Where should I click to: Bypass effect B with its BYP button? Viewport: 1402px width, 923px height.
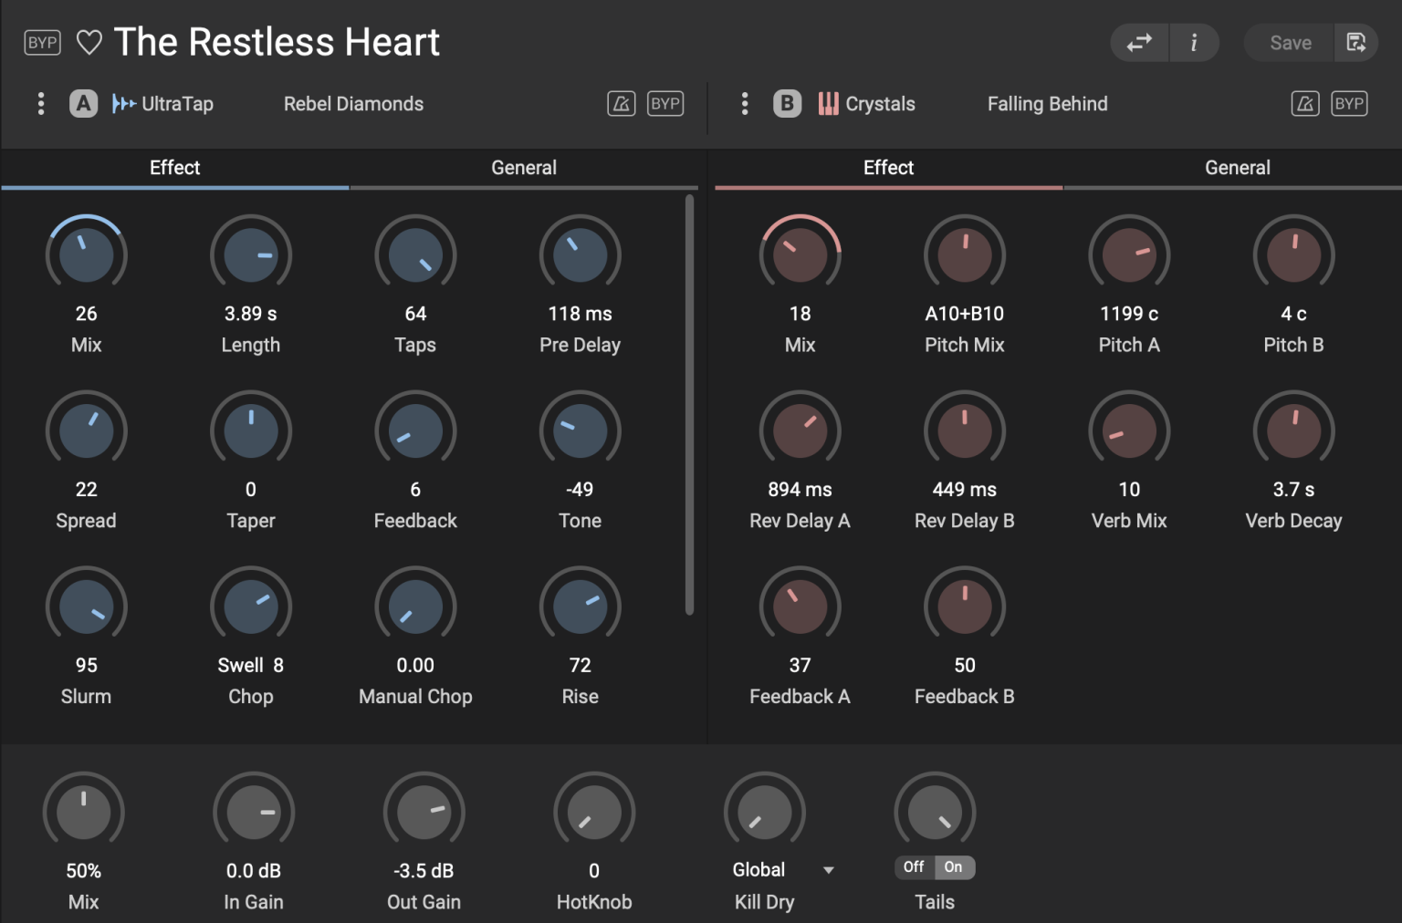pyautogui.click(x=1349, y=104)
